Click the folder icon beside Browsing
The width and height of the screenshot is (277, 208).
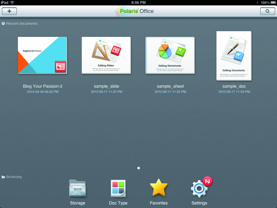coord(3,177)
